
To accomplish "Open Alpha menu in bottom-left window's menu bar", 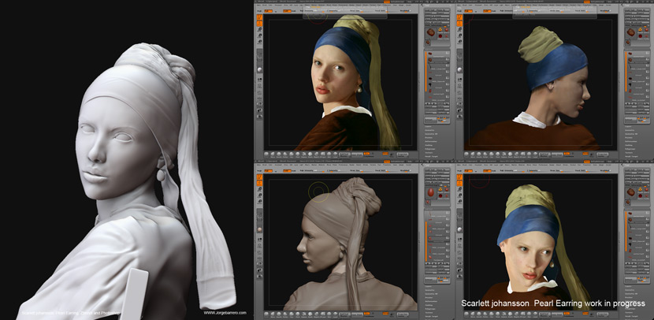I will (259, 165).
